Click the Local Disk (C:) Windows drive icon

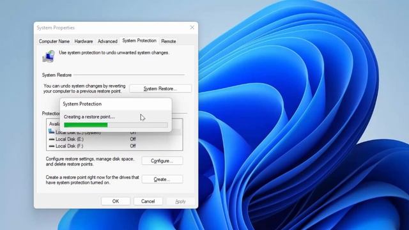51,132
